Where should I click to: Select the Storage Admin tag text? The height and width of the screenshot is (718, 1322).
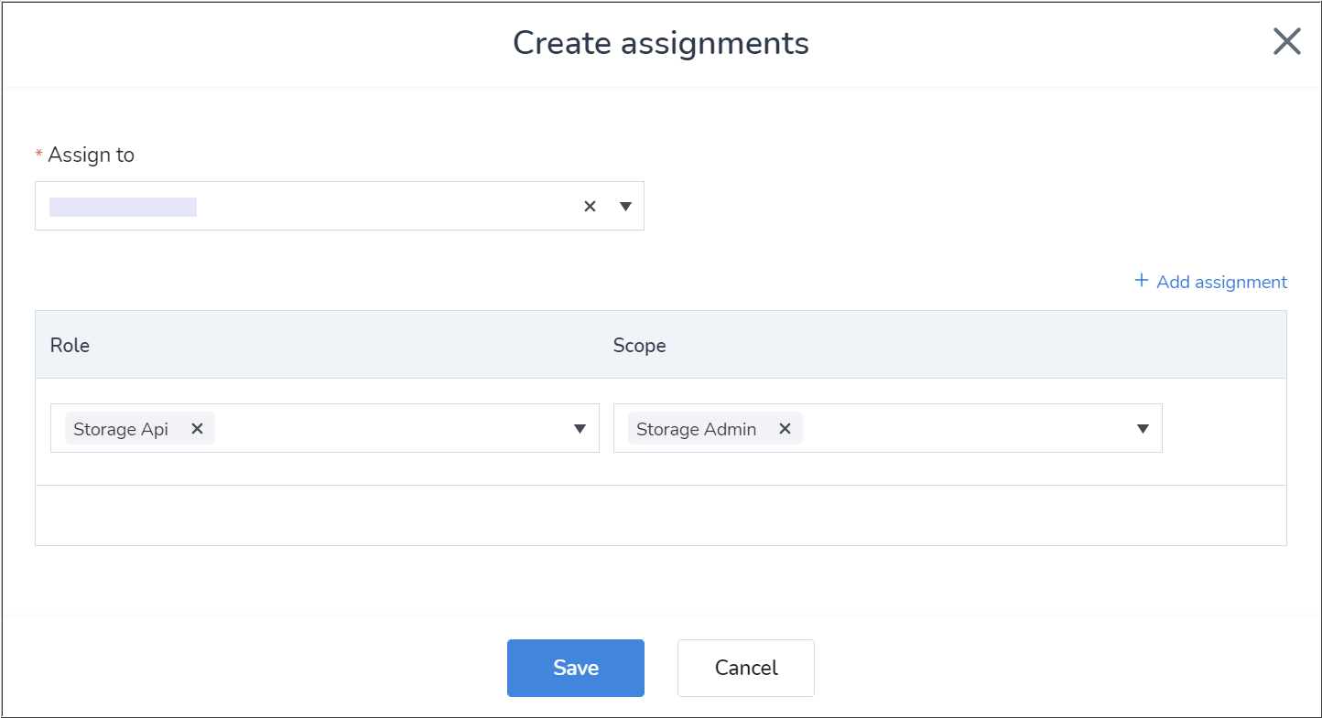tap(697, 429)
